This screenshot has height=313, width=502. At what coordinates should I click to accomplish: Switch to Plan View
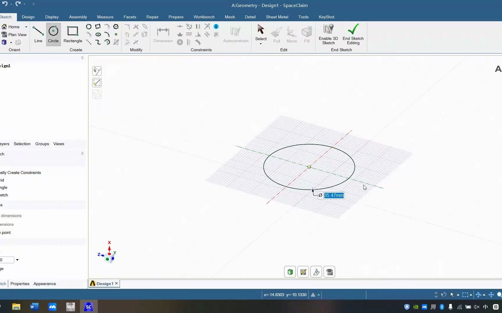pyautogui.click(x=14, y=35)
